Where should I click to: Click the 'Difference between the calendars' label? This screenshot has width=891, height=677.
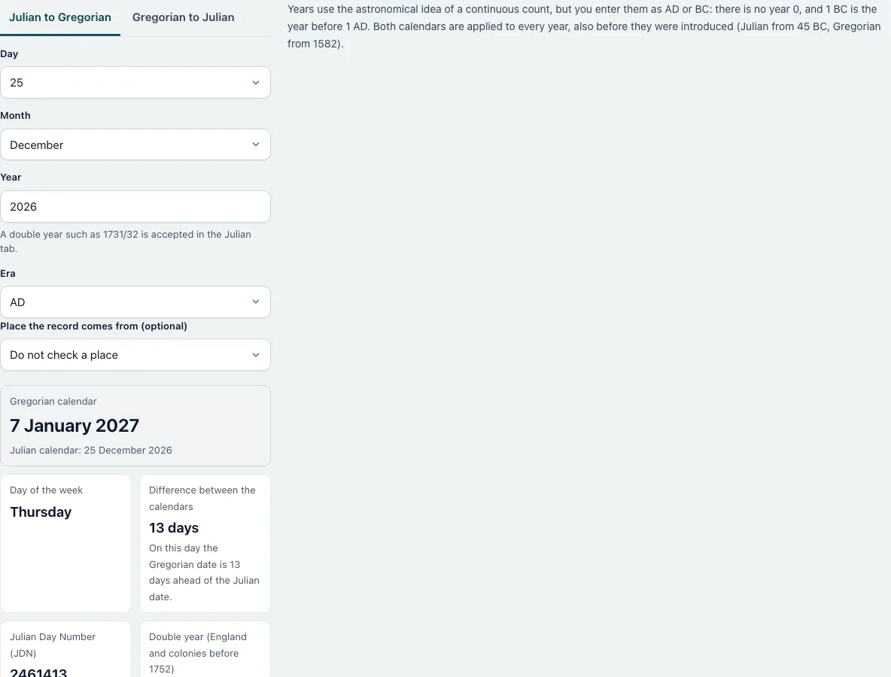[202, 498]
